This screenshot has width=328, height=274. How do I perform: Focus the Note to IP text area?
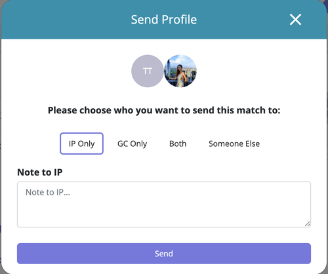point(164,205)
